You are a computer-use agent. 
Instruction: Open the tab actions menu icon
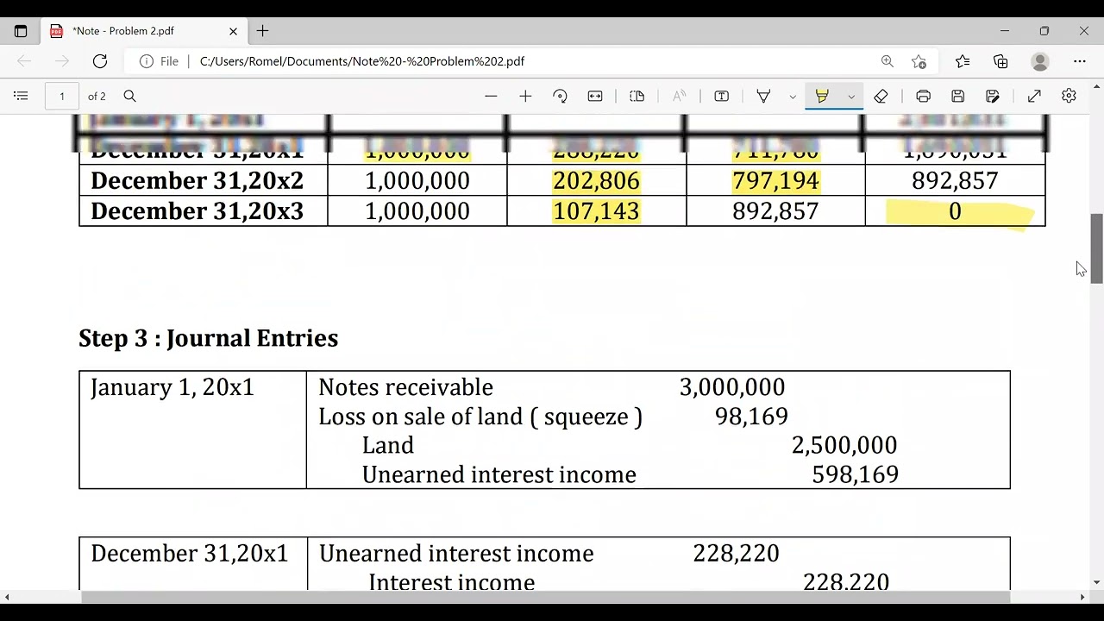tap(21, 31)
